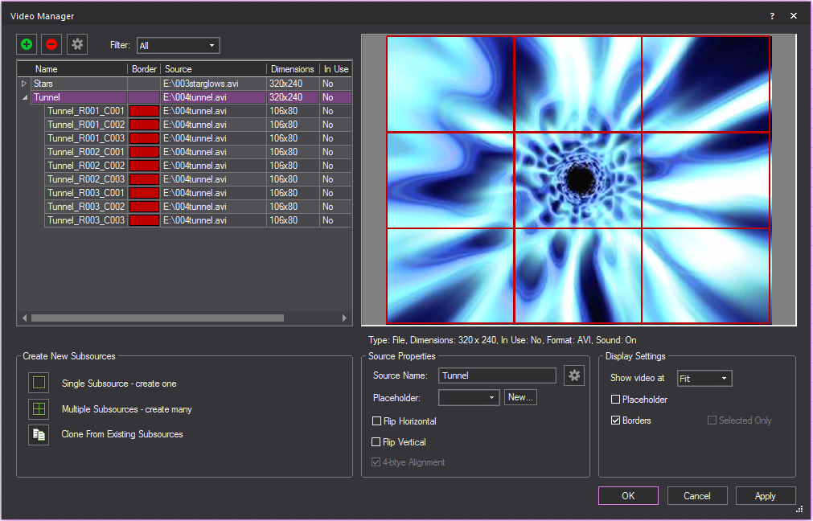
Task: Enable Flip Horizontal
Action: click(x=376, y=420)
